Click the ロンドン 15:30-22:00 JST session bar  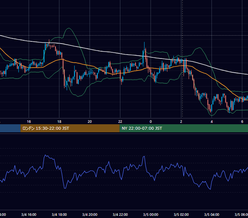coord(70,128)
